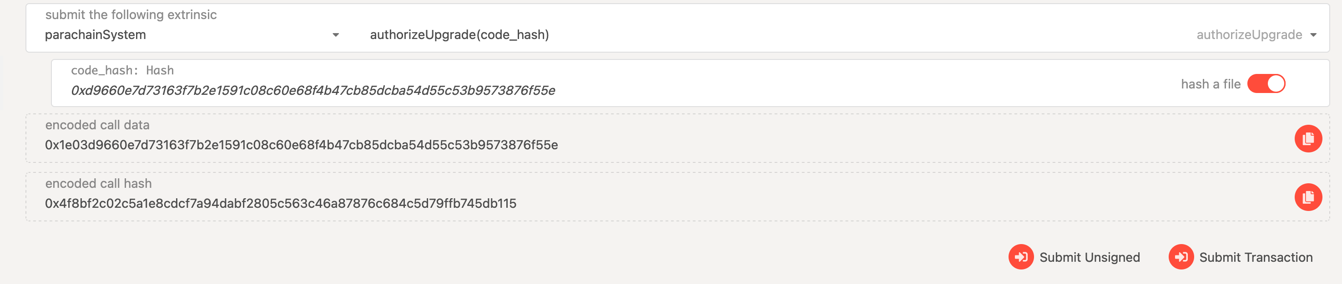Image resolution: width=1342 pixels, height=284 pixels.
Task: Copy the encoded call data
Action: tap(1308, 139)
